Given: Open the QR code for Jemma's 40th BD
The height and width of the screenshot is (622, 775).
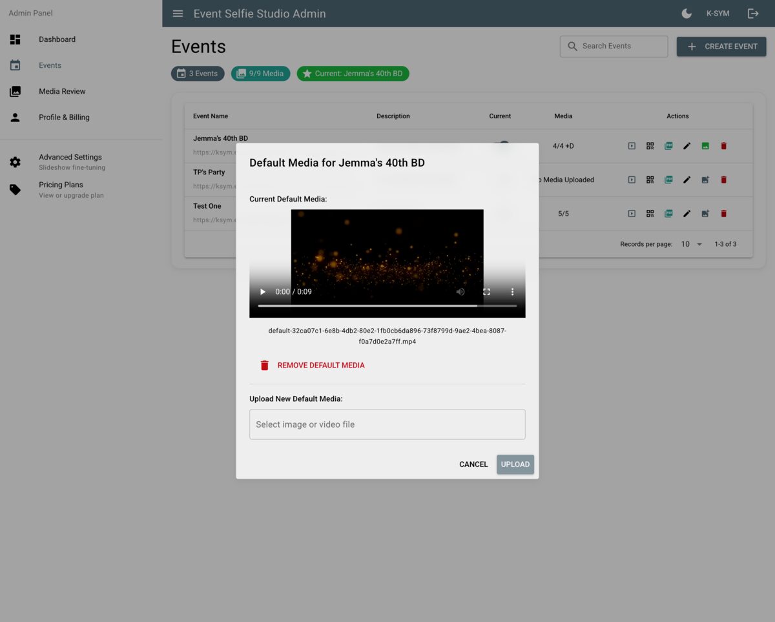Looking at the screenshot, I should pos(650,145).
